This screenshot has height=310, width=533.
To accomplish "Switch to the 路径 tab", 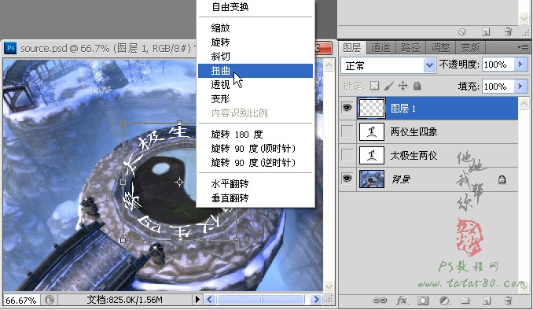I will (410, 48).
